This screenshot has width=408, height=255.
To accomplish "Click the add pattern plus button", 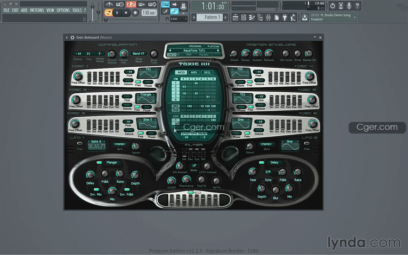I will click(225, 18).
